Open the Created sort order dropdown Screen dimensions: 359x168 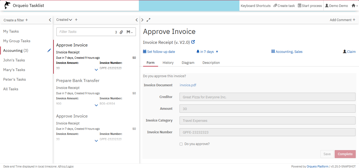tap(64, 20)
